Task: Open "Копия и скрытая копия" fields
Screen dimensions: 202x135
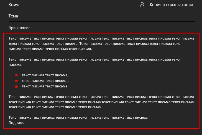Action: (x=171, y=5)
